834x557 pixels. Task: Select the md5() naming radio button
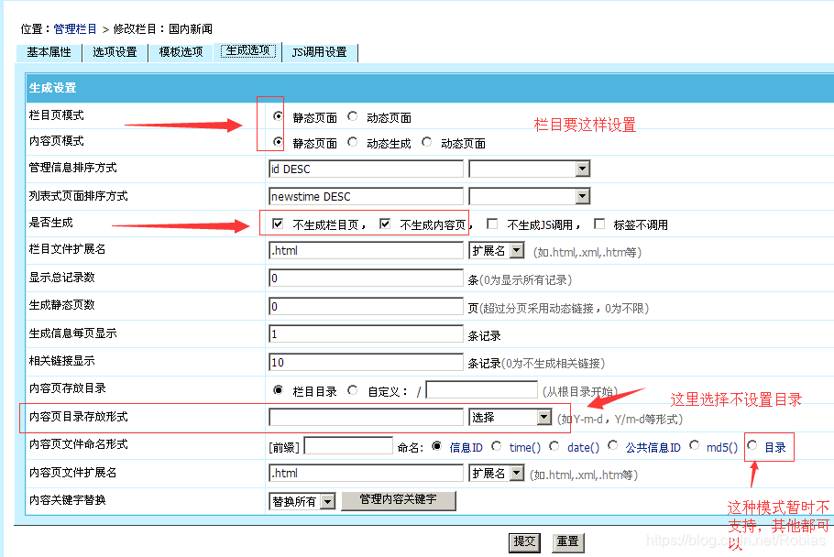pyautogui.click(x=694, y=445)
